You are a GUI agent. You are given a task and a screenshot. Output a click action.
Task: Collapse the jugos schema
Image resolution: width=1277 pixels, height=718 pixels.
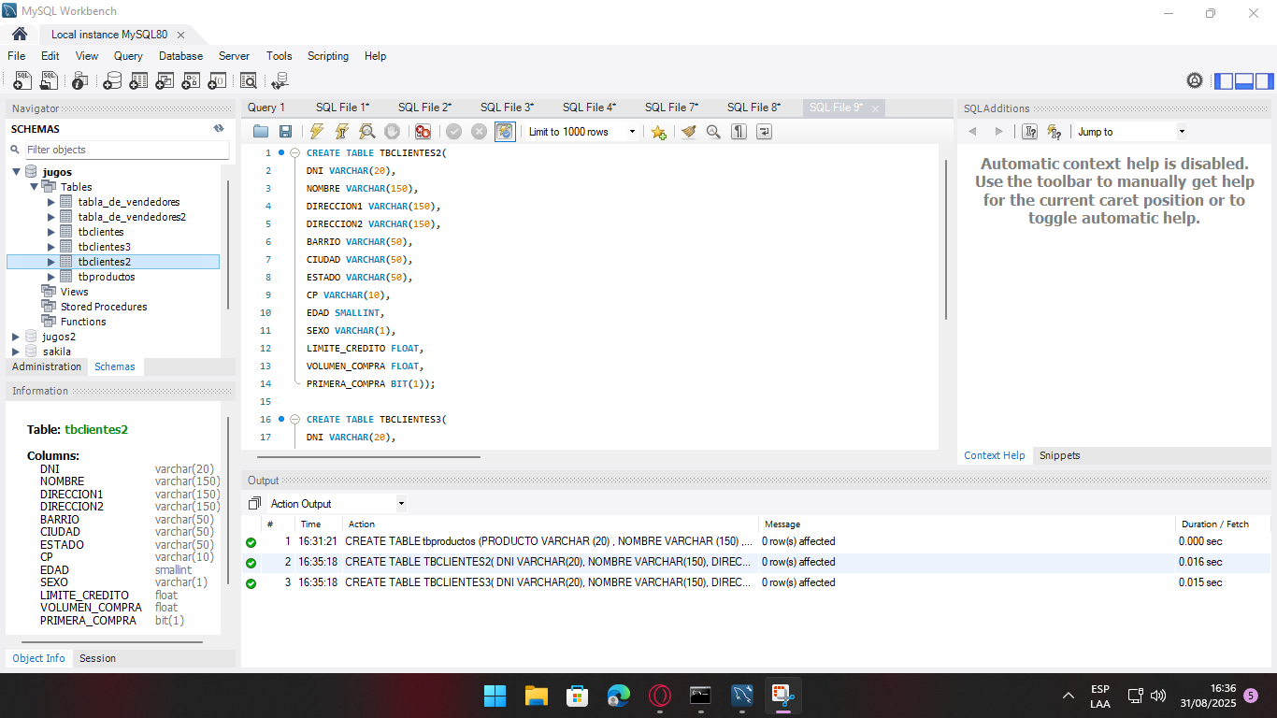pos(16,172)
